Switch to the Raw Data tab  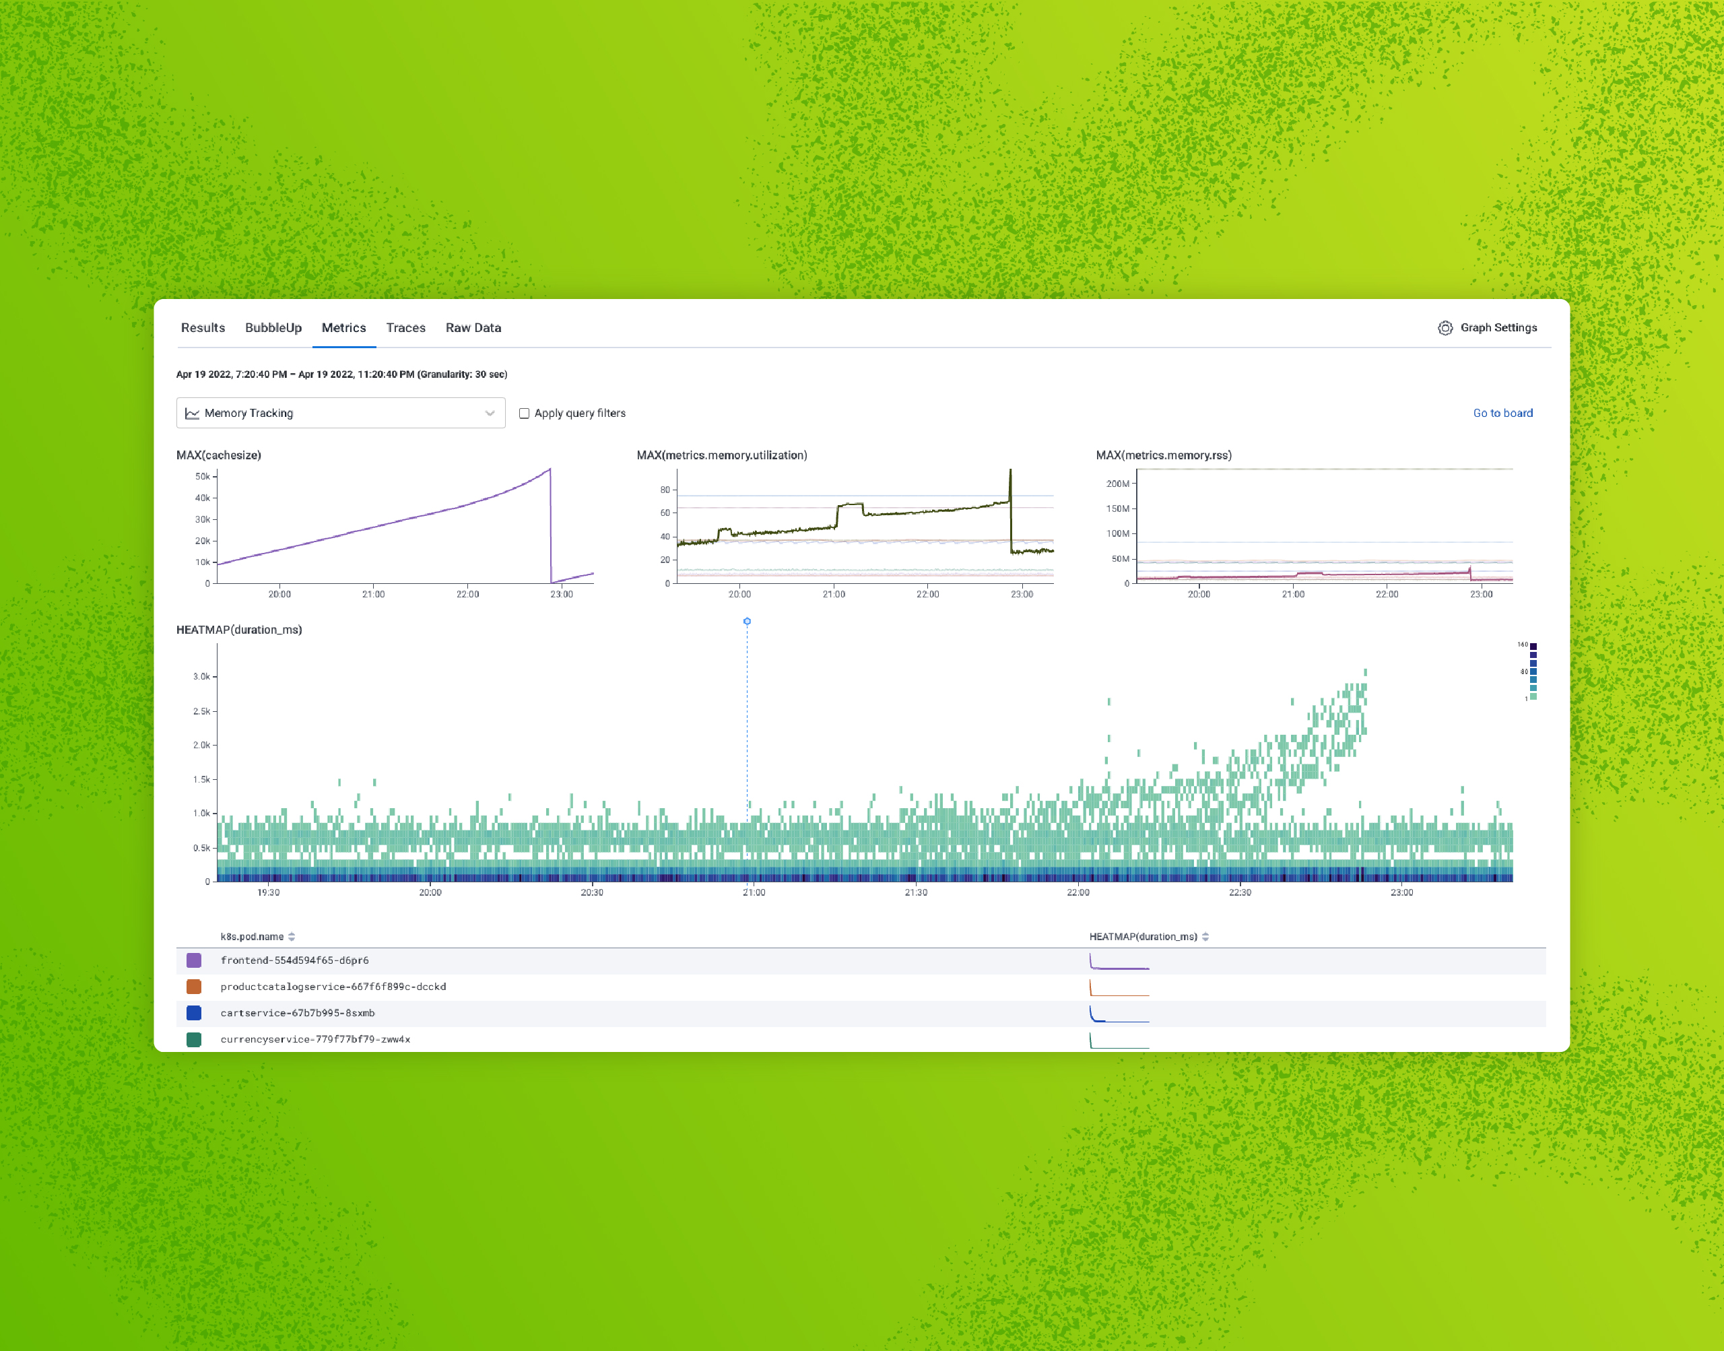pyautogui.click(x=473, y=327)
